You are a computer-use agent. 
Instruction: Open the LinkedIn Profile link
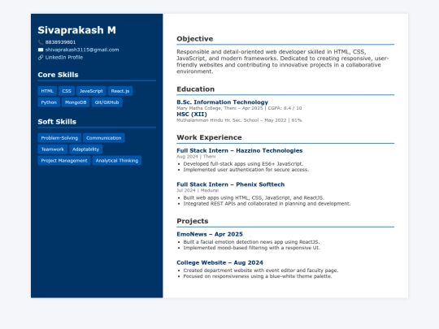64,58
